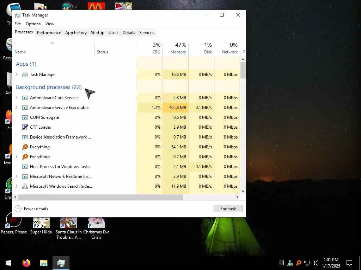Click the network tray icon
The height and width of the screenshot is (270, 361).
click(307, 263)
